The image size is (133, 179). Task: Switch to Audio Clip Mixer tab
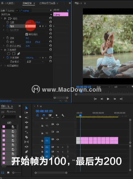[x=49, y=3]
